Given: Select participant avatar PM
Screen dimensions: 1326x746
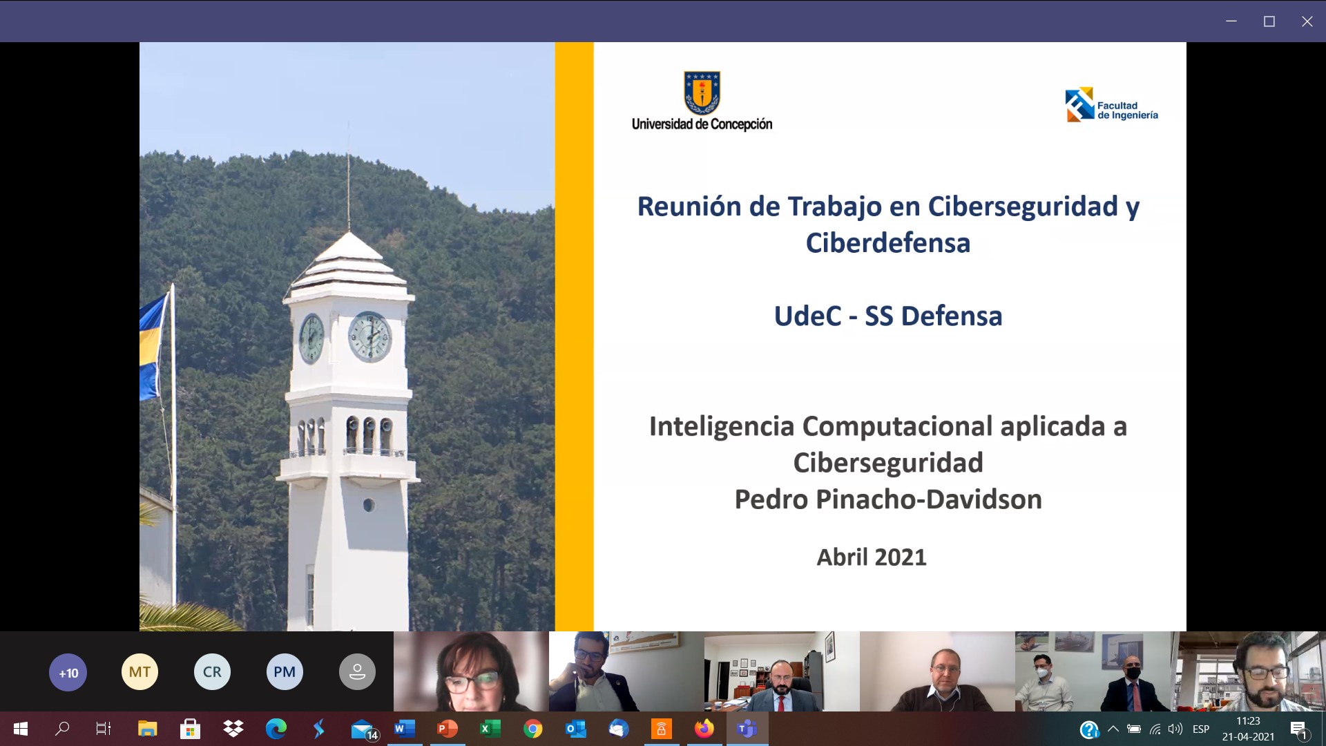Looking at the screenshot, I should tap(285, 672).
